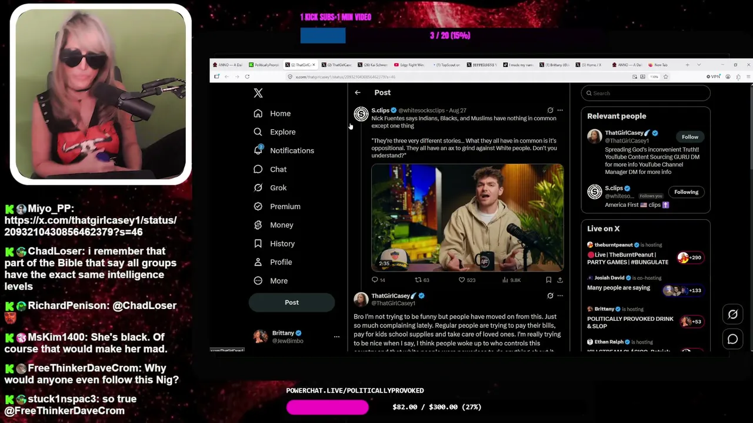Open a new browser tab with plus
This screenshot has width=753, height=423.
[x=688, y=65]
